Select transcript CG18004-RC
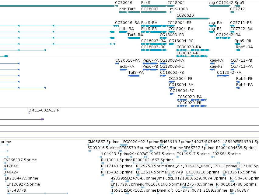This screenshot has height=195, width=259. click(171, 44)
